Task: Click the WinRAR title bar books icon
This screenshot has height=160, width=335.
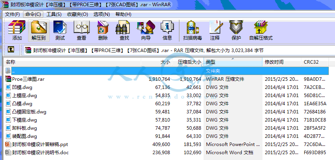Action: click(5, 4)
